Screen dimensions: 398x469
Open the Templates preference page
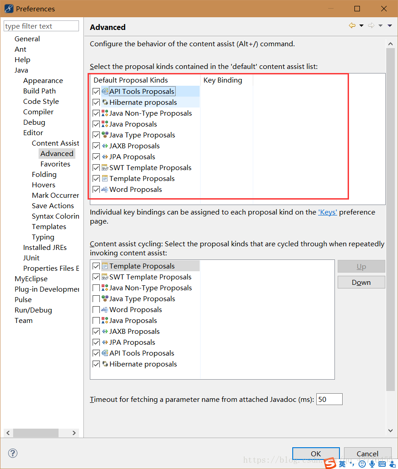pyautogui.click(x=49, y=227)
